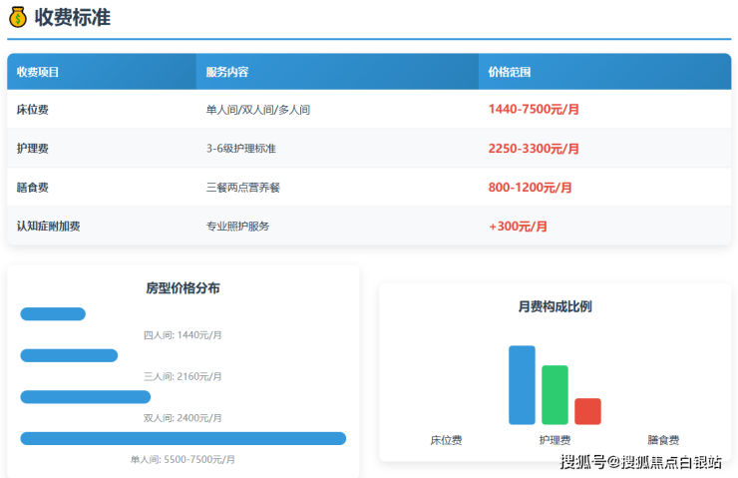The width and height of the screenshot is (738, 478).
Task: Click the +300元/月 surcharge price
Action: 518,227
